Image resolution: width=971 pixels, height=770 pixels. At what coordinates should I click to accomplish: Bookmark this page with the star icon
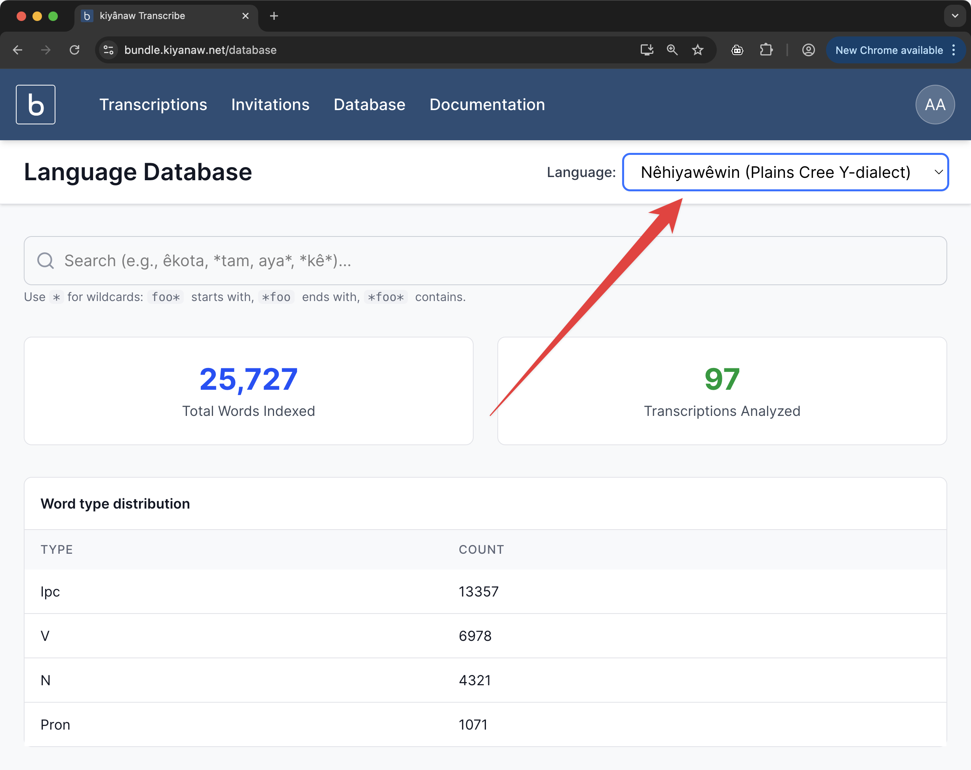698,50
